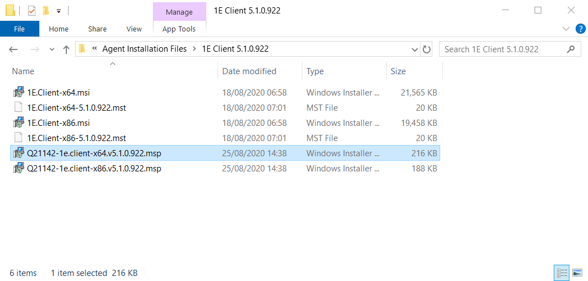Select the 1E.Client-x86.msi installer icon
The image size is (588, 281).
pos(19,123)
